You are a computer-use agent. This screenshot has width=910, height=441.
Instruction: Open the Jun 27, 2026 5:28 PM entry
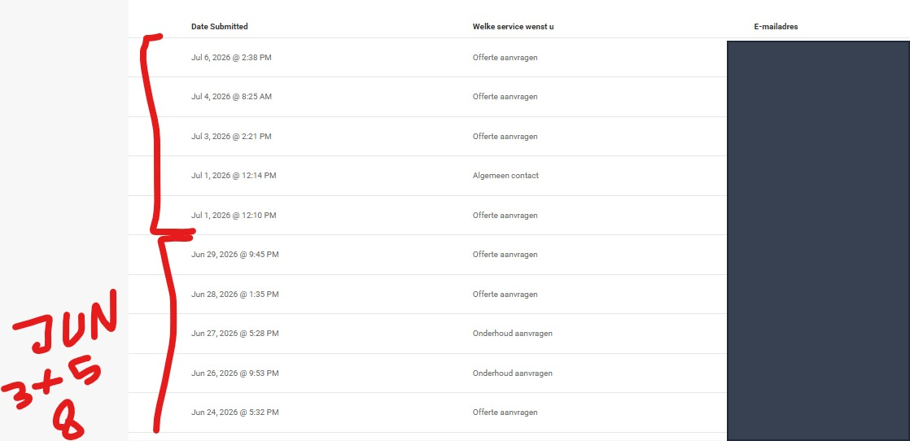[x=234, y=334]
